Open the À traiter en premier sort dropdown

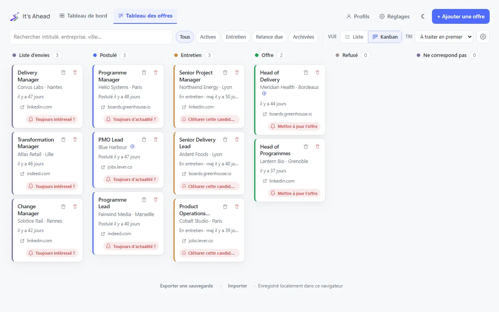click(x=444, y=37)
